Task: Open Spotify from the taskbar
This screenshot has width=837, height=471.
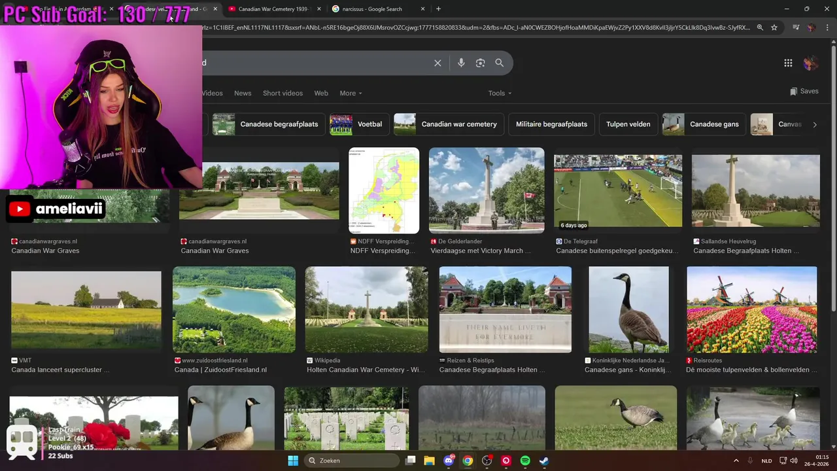Action: (525, 461)
